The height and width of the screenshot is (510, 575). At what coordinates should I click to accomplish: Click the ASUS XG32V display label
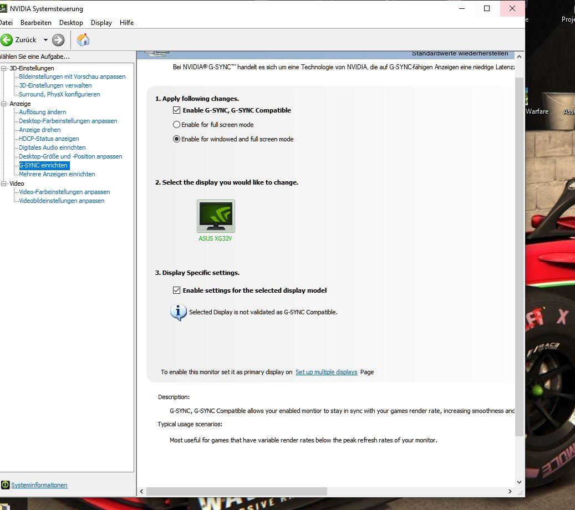click(x=215, y=238)
